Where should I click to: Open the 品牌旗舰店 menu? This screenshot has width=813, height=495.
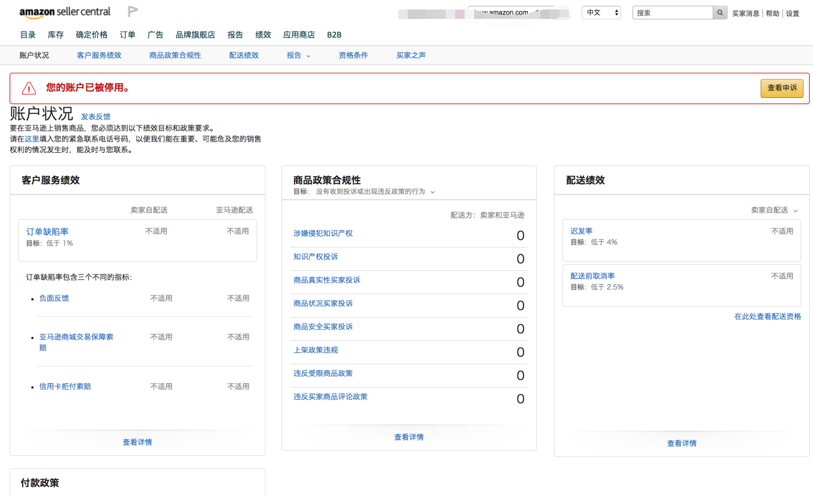click(195, 35)
